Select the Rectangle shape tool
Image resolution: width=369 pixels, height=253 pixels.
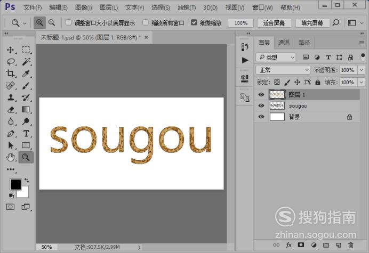click(x=26, y=145)
